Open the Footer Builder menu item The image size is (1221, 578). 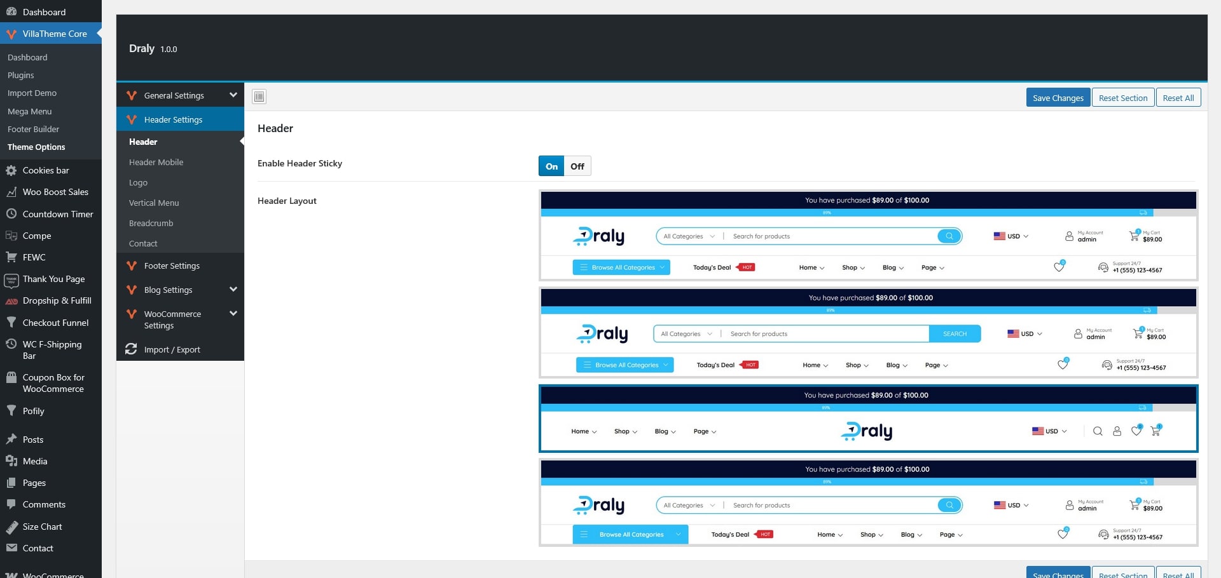click(x=33, y=129)
